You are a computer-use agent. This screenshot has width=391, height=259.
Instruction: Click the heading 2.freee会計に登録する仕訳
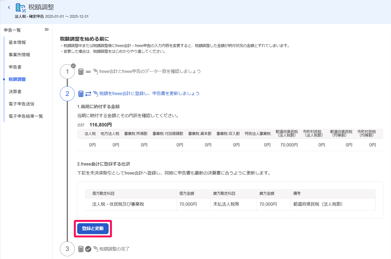[104, 164]
